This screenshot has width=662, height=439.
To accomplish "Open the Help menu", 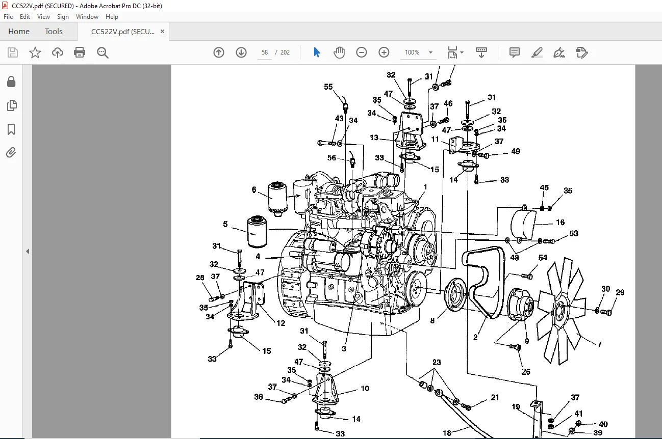I will (112, 17).
